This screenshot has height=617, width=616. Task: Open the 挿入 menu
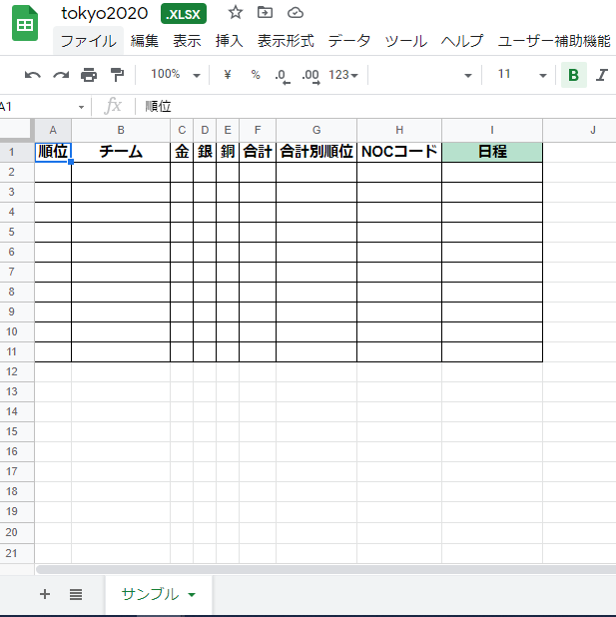point(229,41)
